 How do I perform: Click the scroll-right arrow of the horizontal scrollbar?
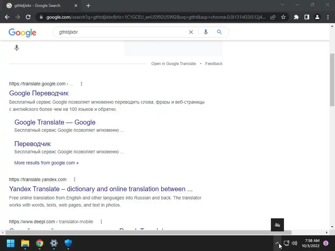pyautogui.click(x=327, y=232)
